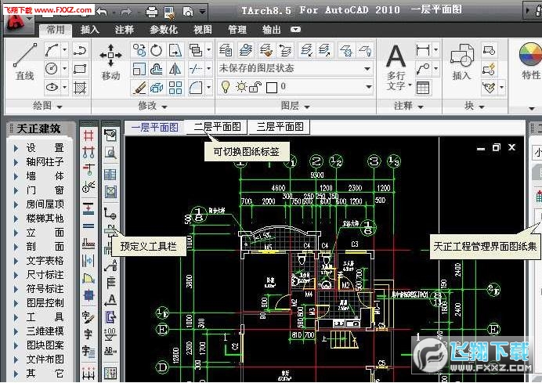Click the 天正建筑 panel title bar
542x383 pixels.
pyautogui.click(x=40, y=128)
